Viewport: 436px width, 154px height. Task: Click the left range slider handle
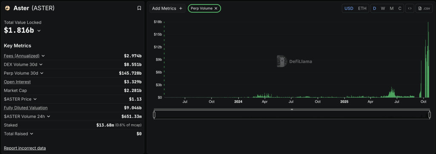154,115
